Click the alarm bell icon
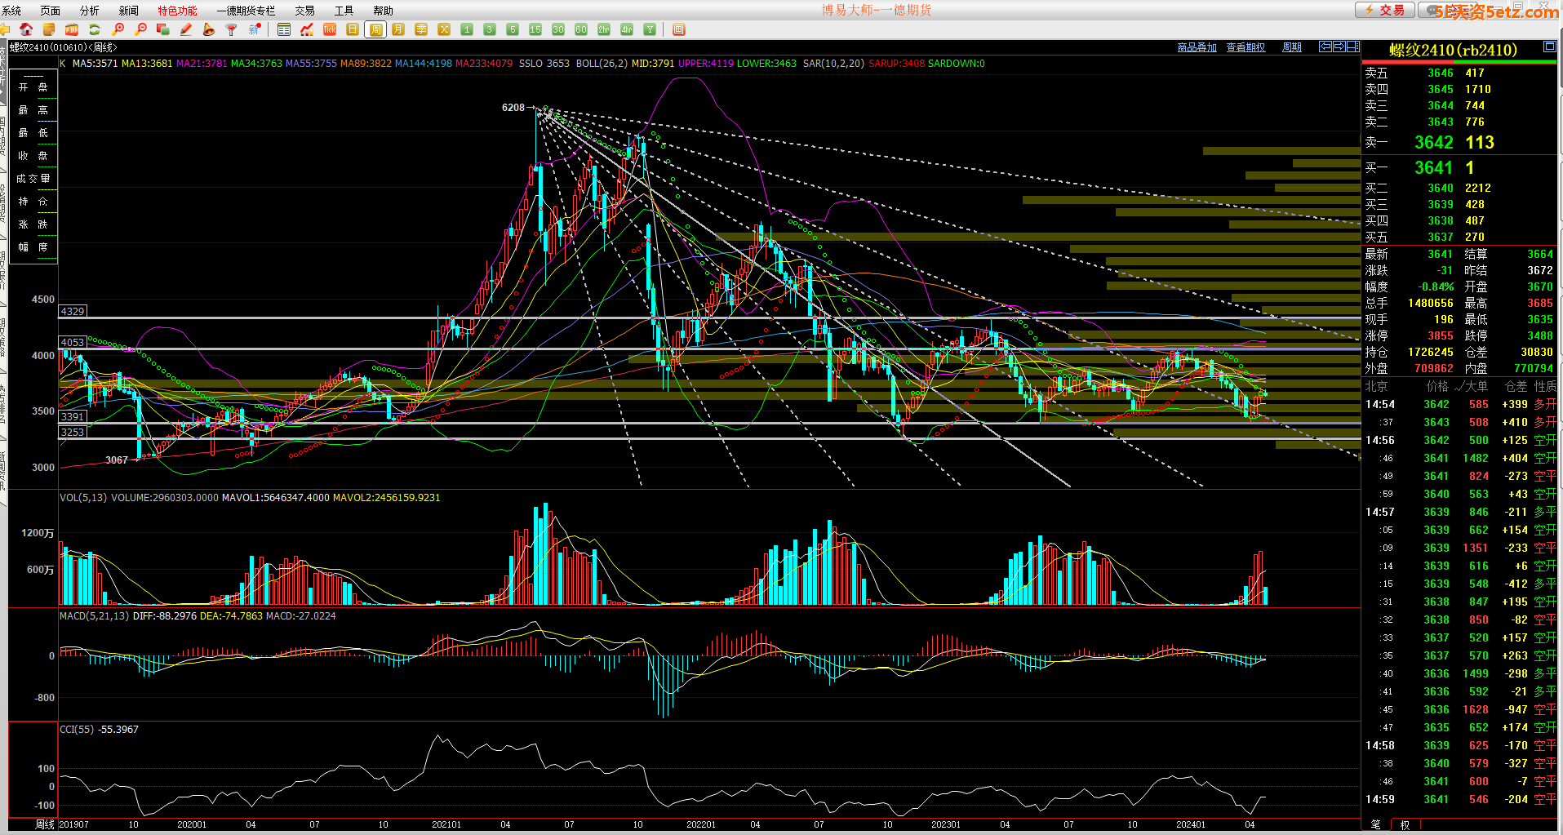The width and height of the screenshot is (1563, 835). pos(209,29)
